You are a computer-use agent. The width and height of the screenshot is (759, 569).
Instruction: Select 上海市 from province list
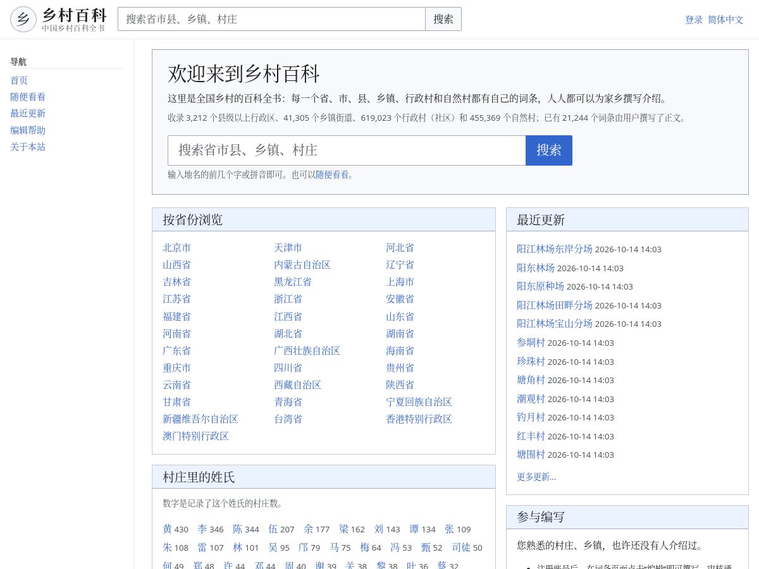(400, 281)
